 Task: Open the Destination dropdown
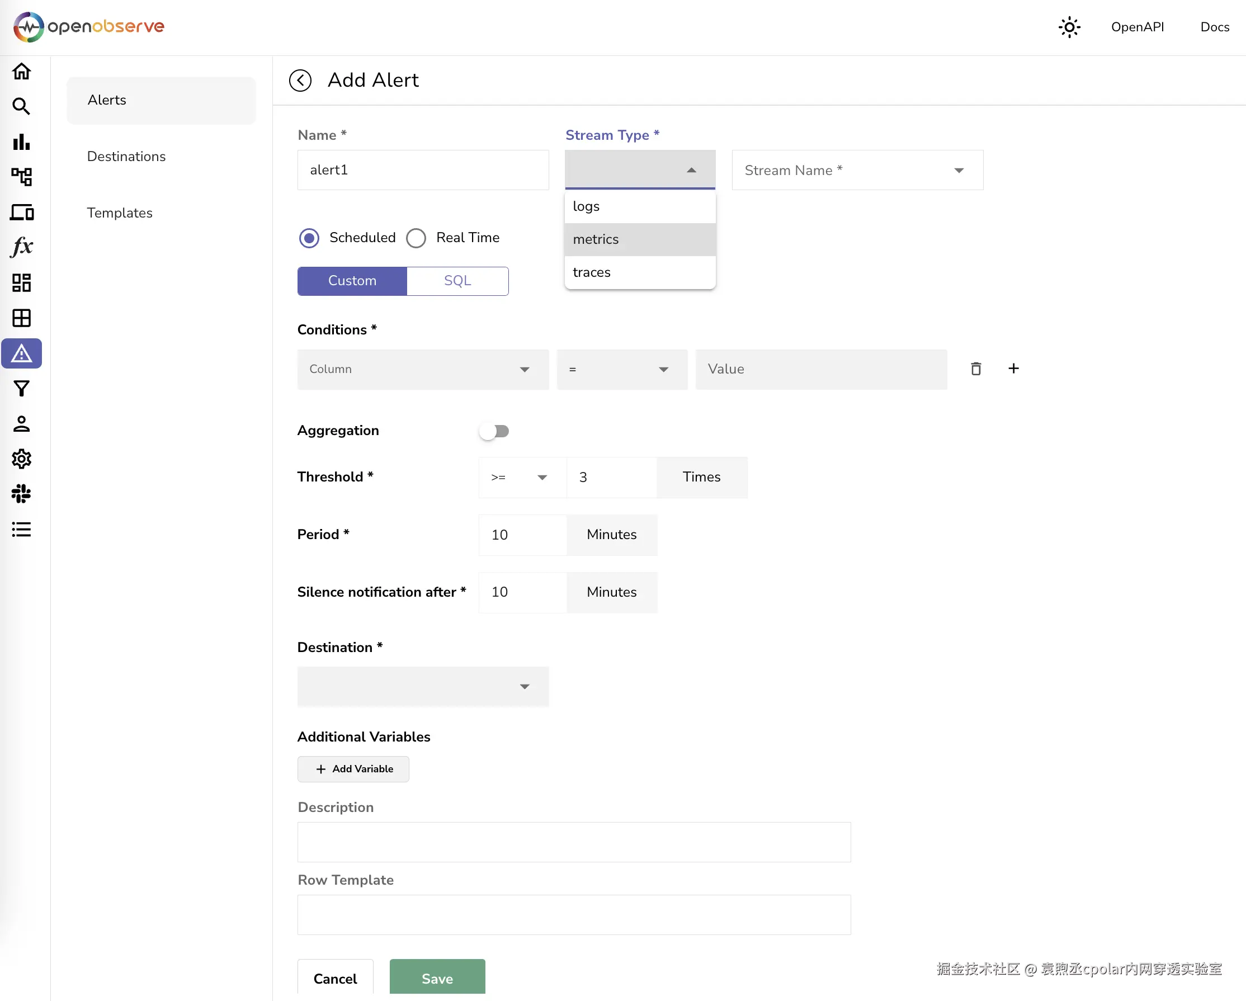(x=422, y=686)
